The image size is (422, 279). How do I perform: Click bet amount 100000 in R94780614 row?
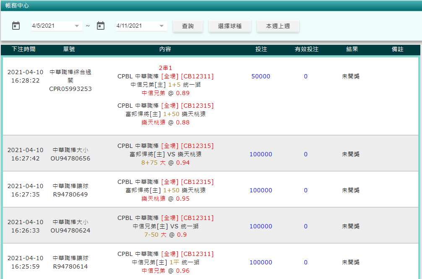[261, 262]
